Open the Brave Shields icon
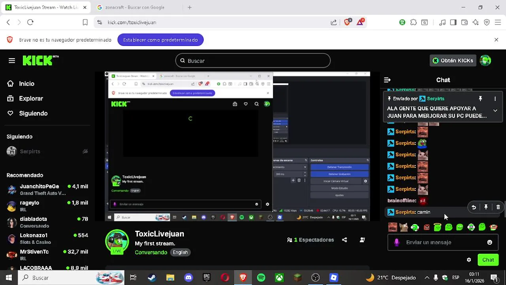The height and width of the screenshot is (285, 506). pyautogui.click(x=347, y=22)
